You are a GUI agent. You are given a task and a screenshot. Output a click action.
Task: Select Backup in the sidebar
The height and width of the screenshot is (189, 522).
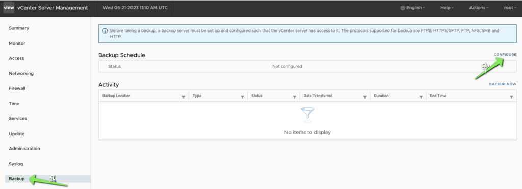(x=47, y=179)
